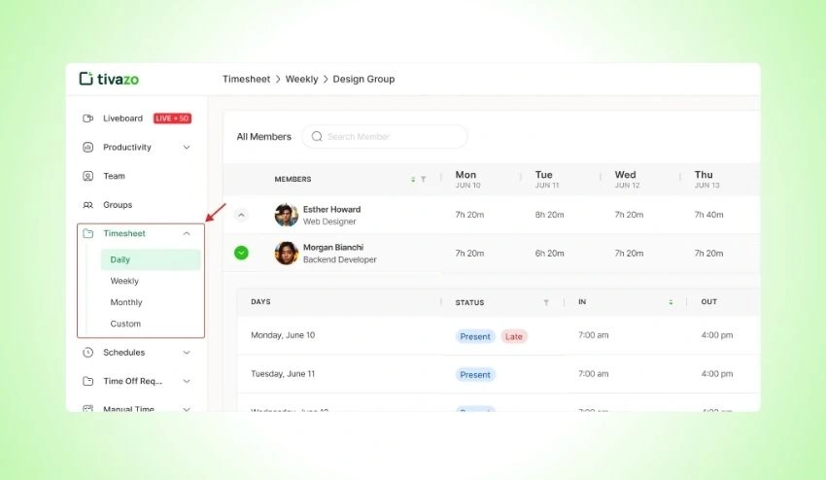Click the 7:00 am time for Monday
826x480 pixels.
(593, 335)
